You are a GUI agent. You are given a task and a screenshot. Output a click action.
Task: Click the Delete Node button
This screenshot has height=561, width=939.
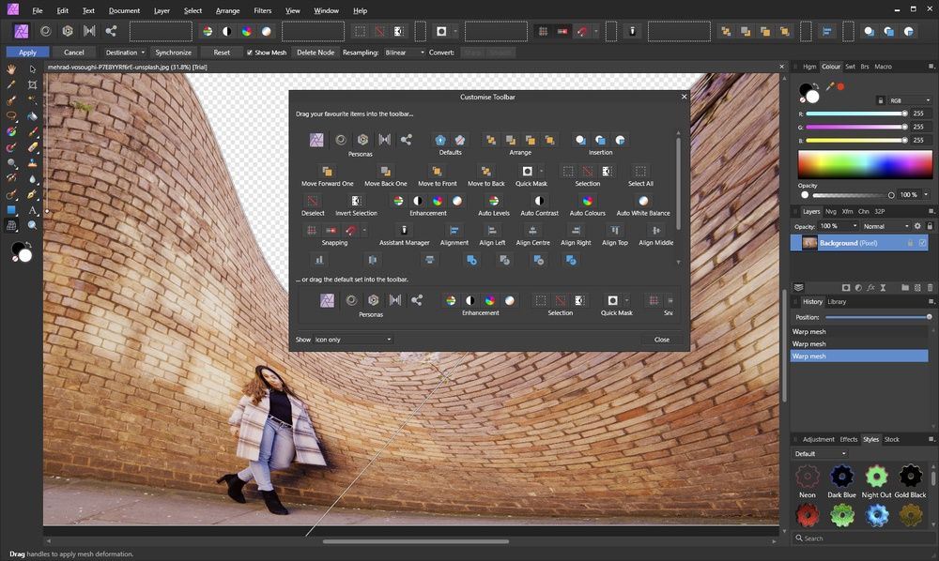[x=316, y=53]
